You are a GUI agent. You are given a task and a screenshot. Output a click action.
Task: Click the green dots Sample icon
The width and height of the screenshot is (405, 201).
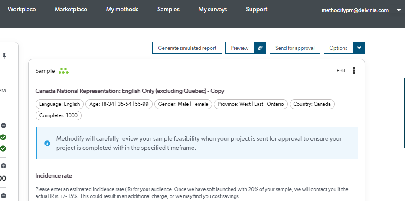coord(64,71)
